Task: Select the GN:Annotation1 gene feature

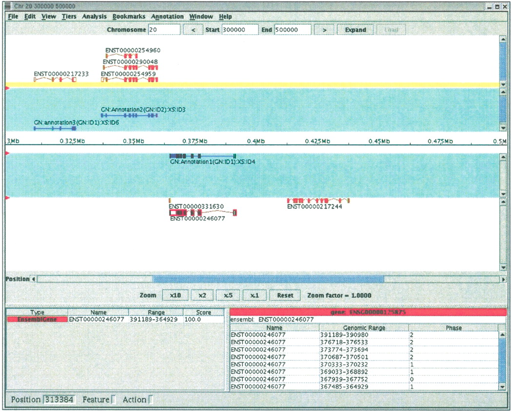Action: (202, 156)
